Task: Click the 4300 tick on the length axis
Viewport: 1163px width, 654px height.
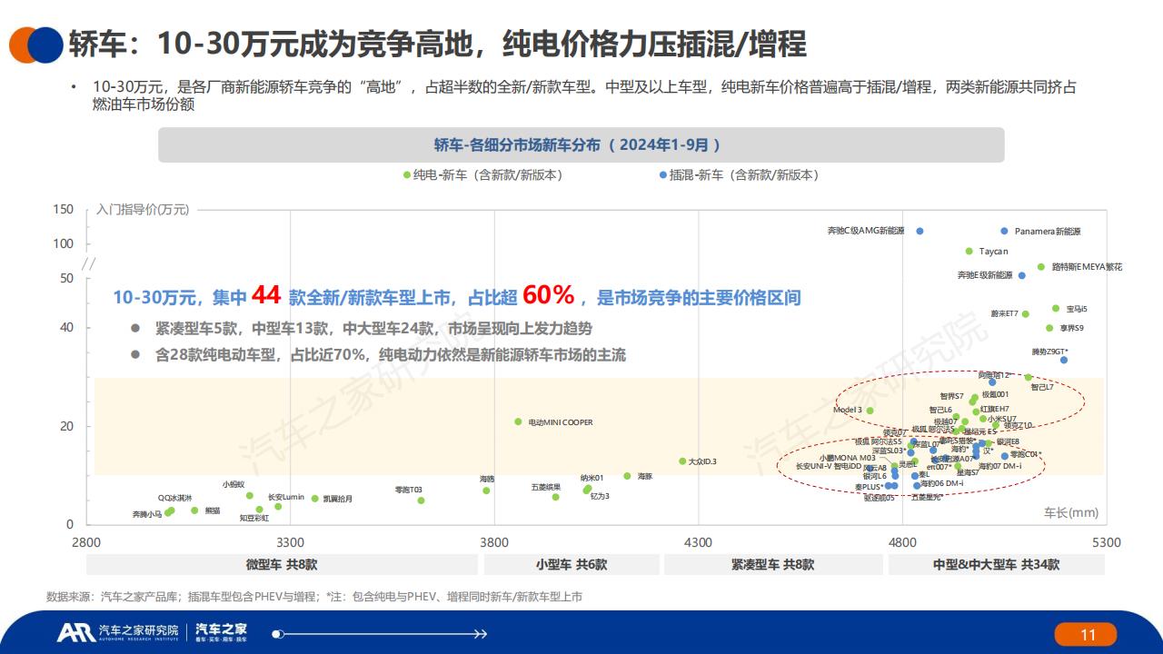Action: pyautogui.click(x=699, y=542)
